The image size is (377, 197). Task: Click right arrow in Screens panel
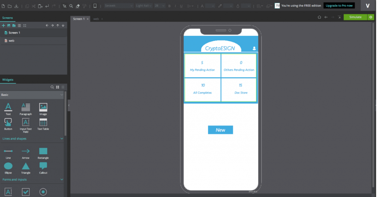52,25
